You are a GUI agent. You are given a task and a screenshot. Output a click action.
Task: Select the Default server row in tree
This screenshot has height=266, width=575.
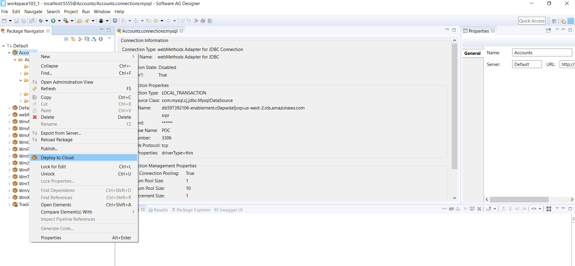pyautogui.click(x=18, y=46)
